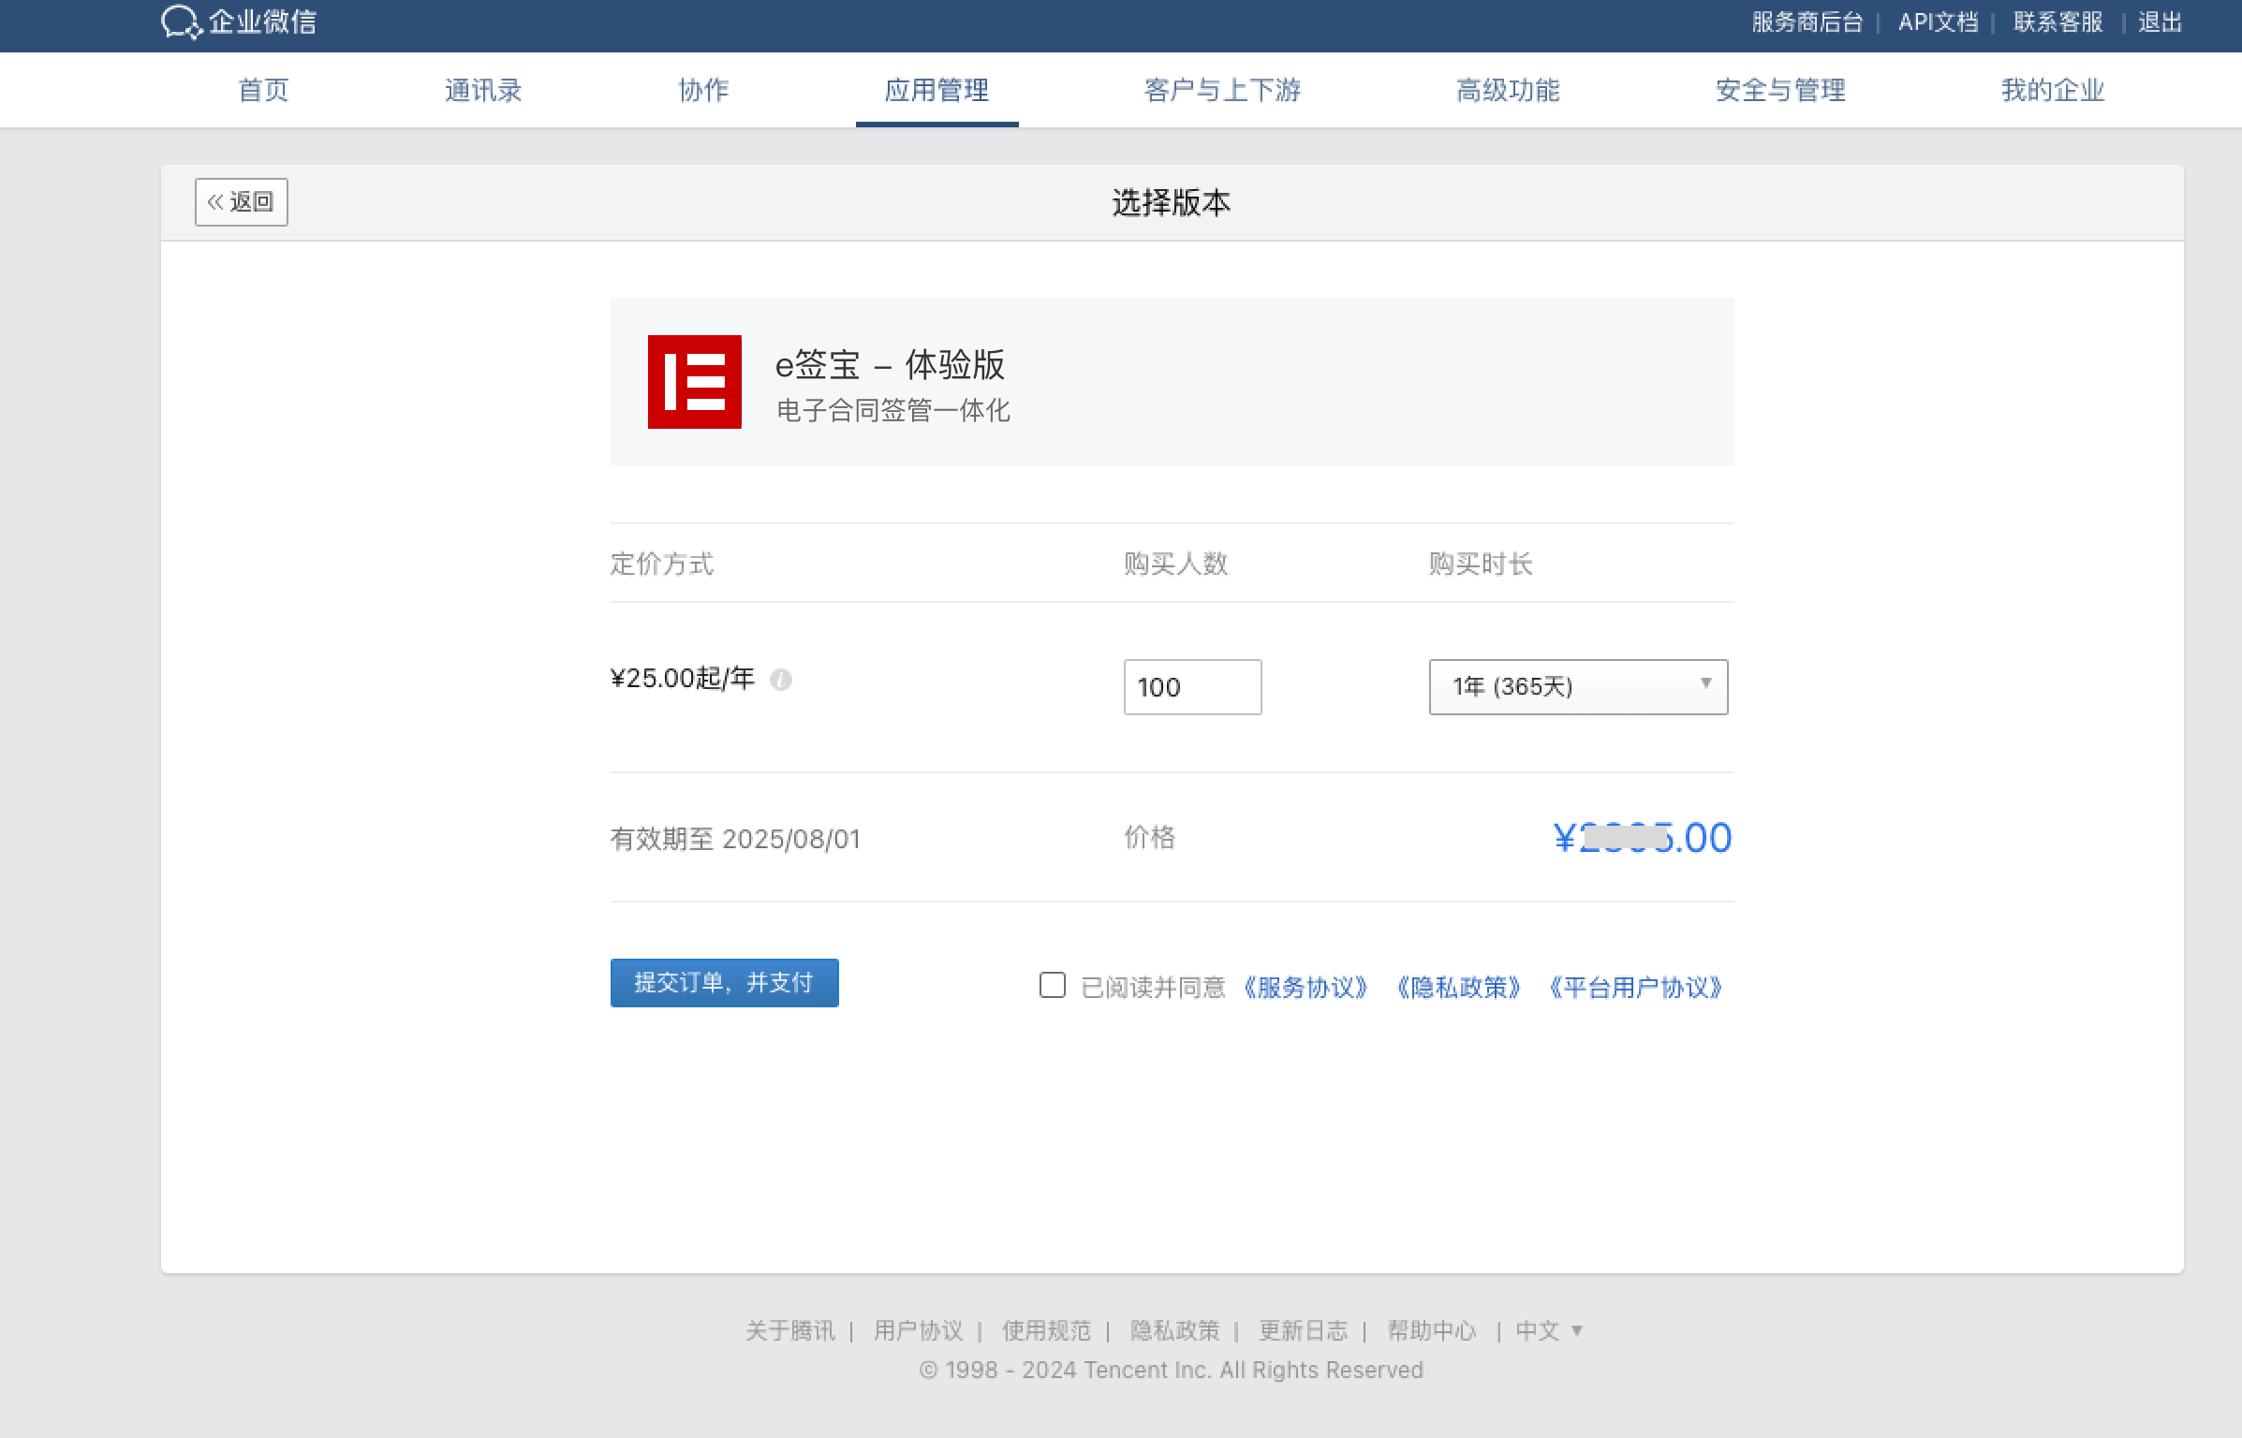Click the 选择版本 page title

click(x=1172, y=202)
